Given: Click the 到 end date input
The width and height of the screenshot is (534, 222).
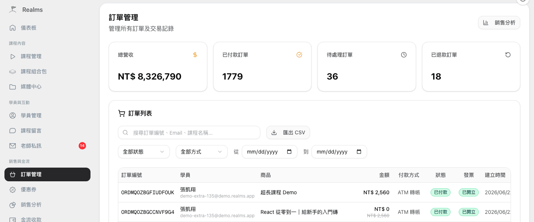Looking at the screenshot, I should 339,152.
